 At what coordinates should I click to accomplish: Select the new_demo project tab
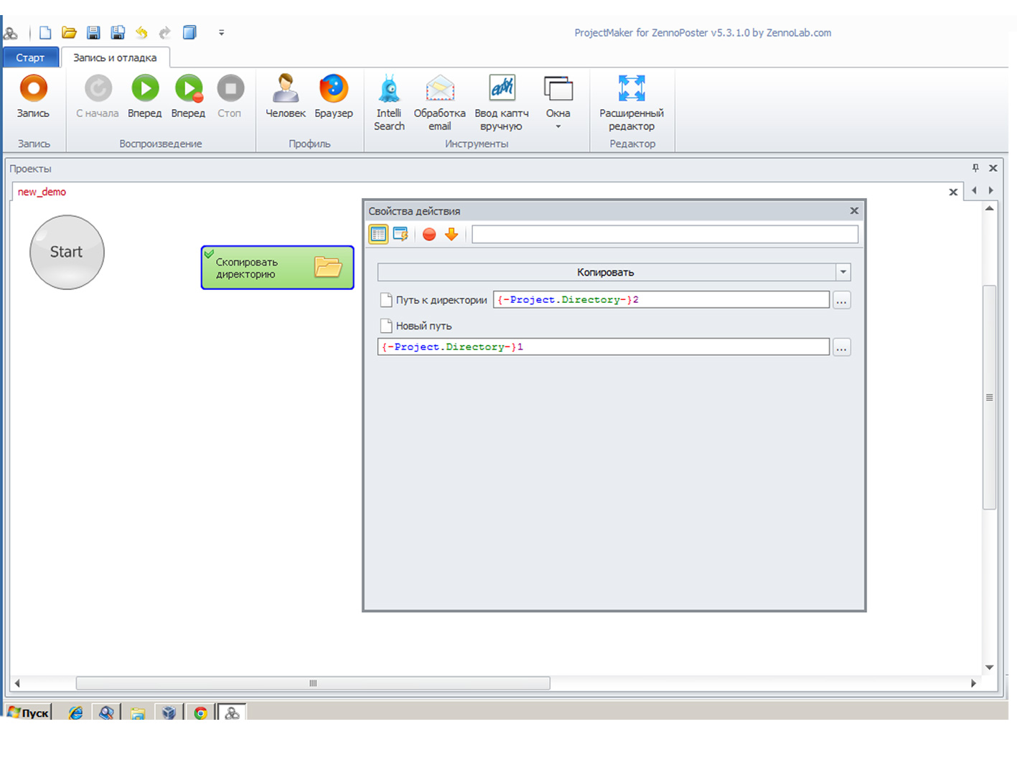42,192
